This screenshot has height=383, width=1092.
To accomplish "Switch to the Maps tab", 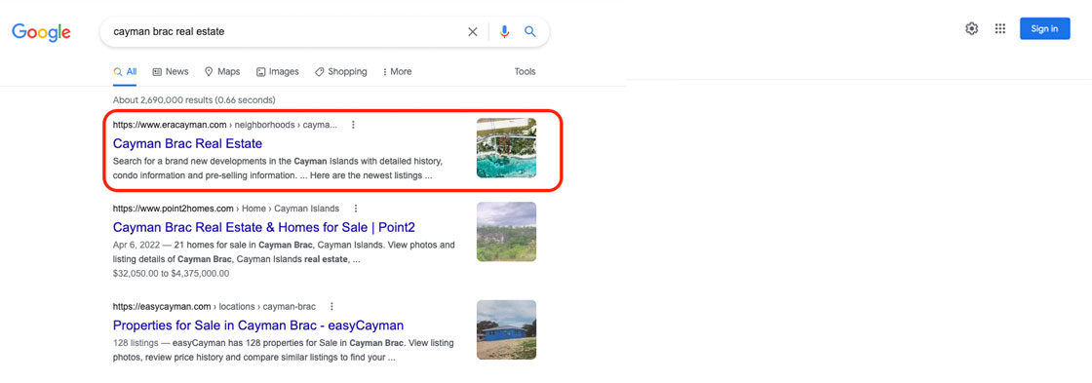I will pos(222,72).
